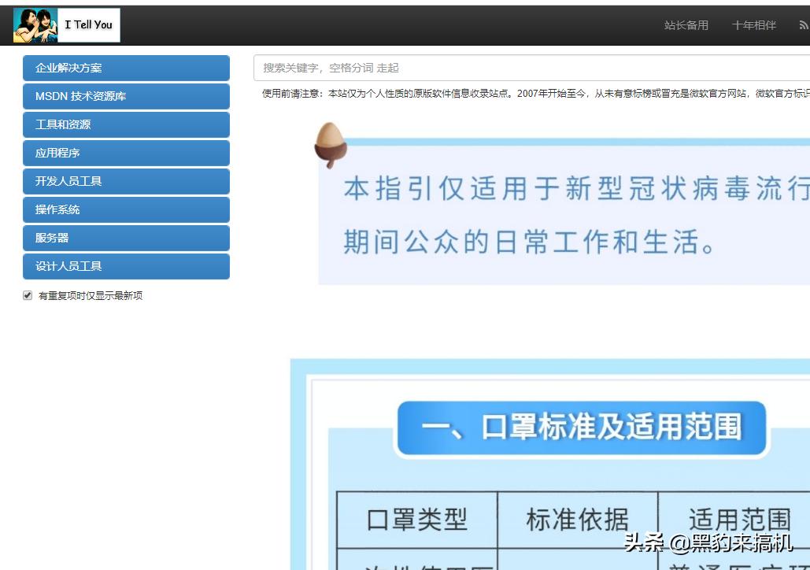Select the 站长备用 menu item
The image size is (810, 570).
(685, 24)
